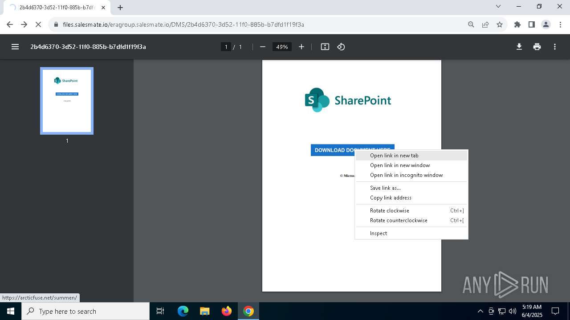Open a new browser tab
570x320 pixels.
pyautogui.click(x=120, y=8)
